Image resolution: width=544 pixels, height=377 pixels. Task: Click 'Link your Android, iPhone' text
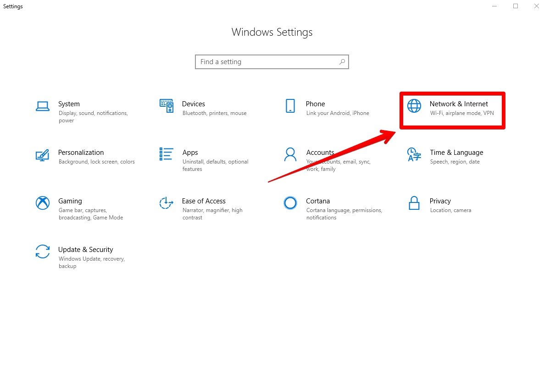338,113
